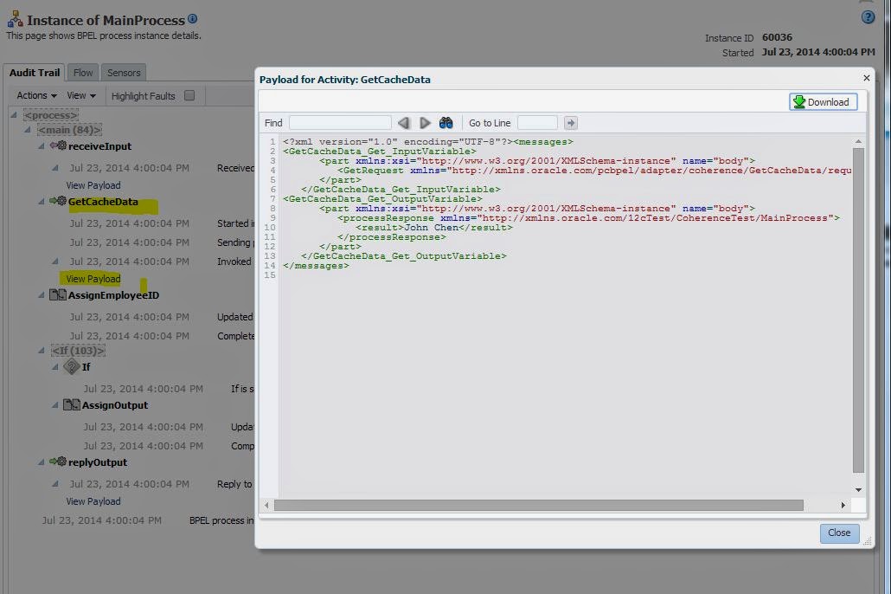Image resolution: width=891 pixels, height=594 pixels.
Task: Collapse the replyOutput activity node
Action: click(41, 462)
